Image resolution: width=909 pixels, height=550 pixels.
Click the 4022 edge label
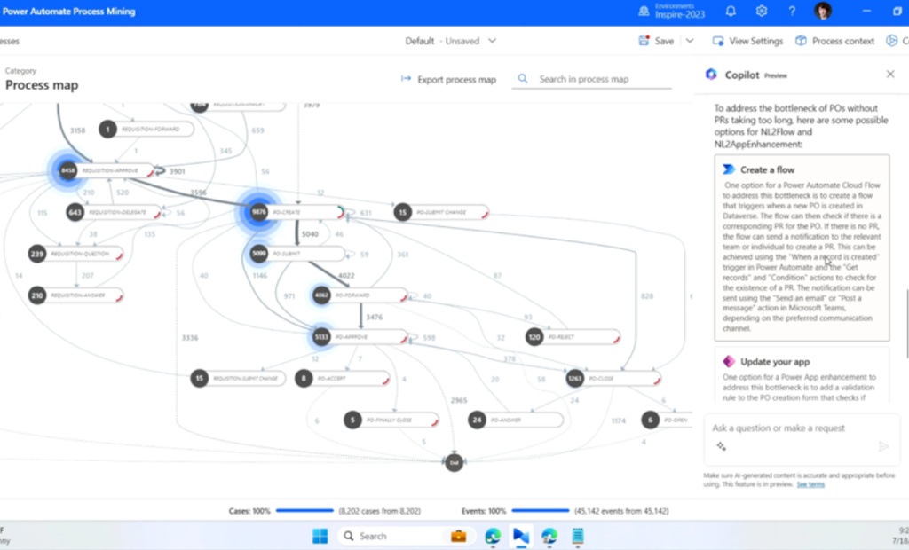click(x=346, y=275)
